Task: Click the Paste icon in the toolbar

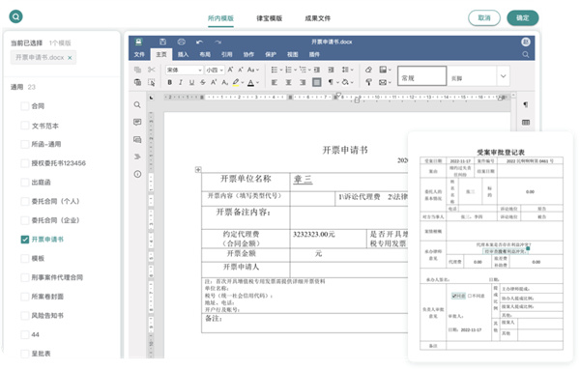Action: [137, 82]
